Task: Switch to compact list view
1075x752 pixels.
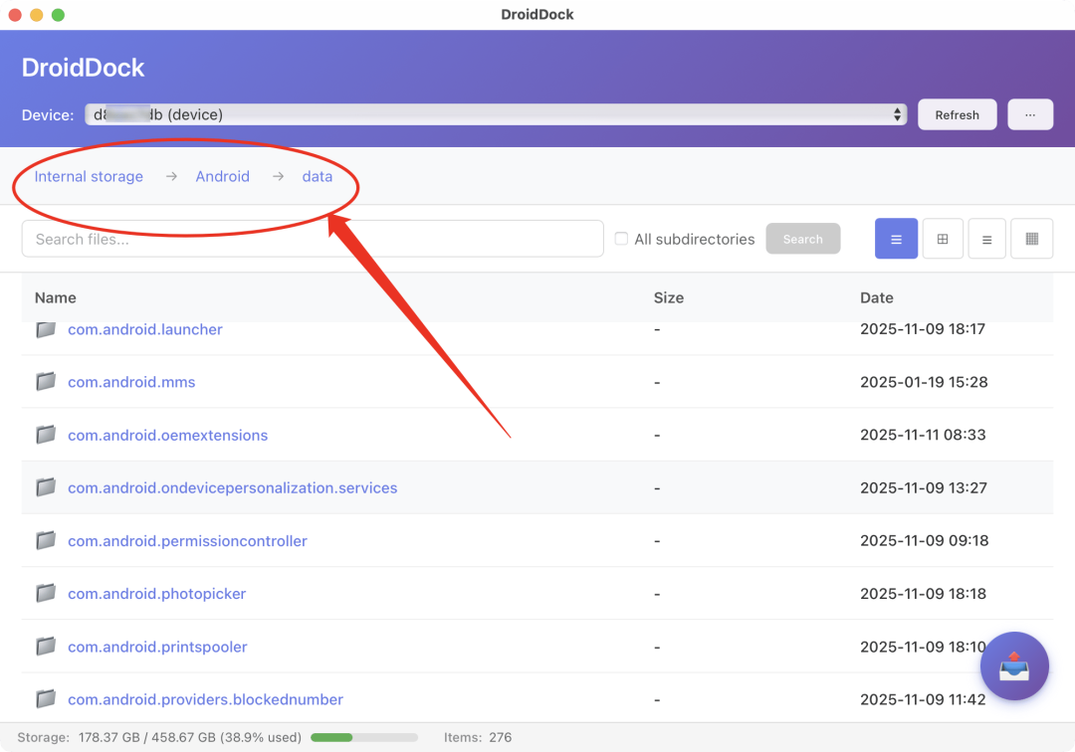Action: click(986, 239)
